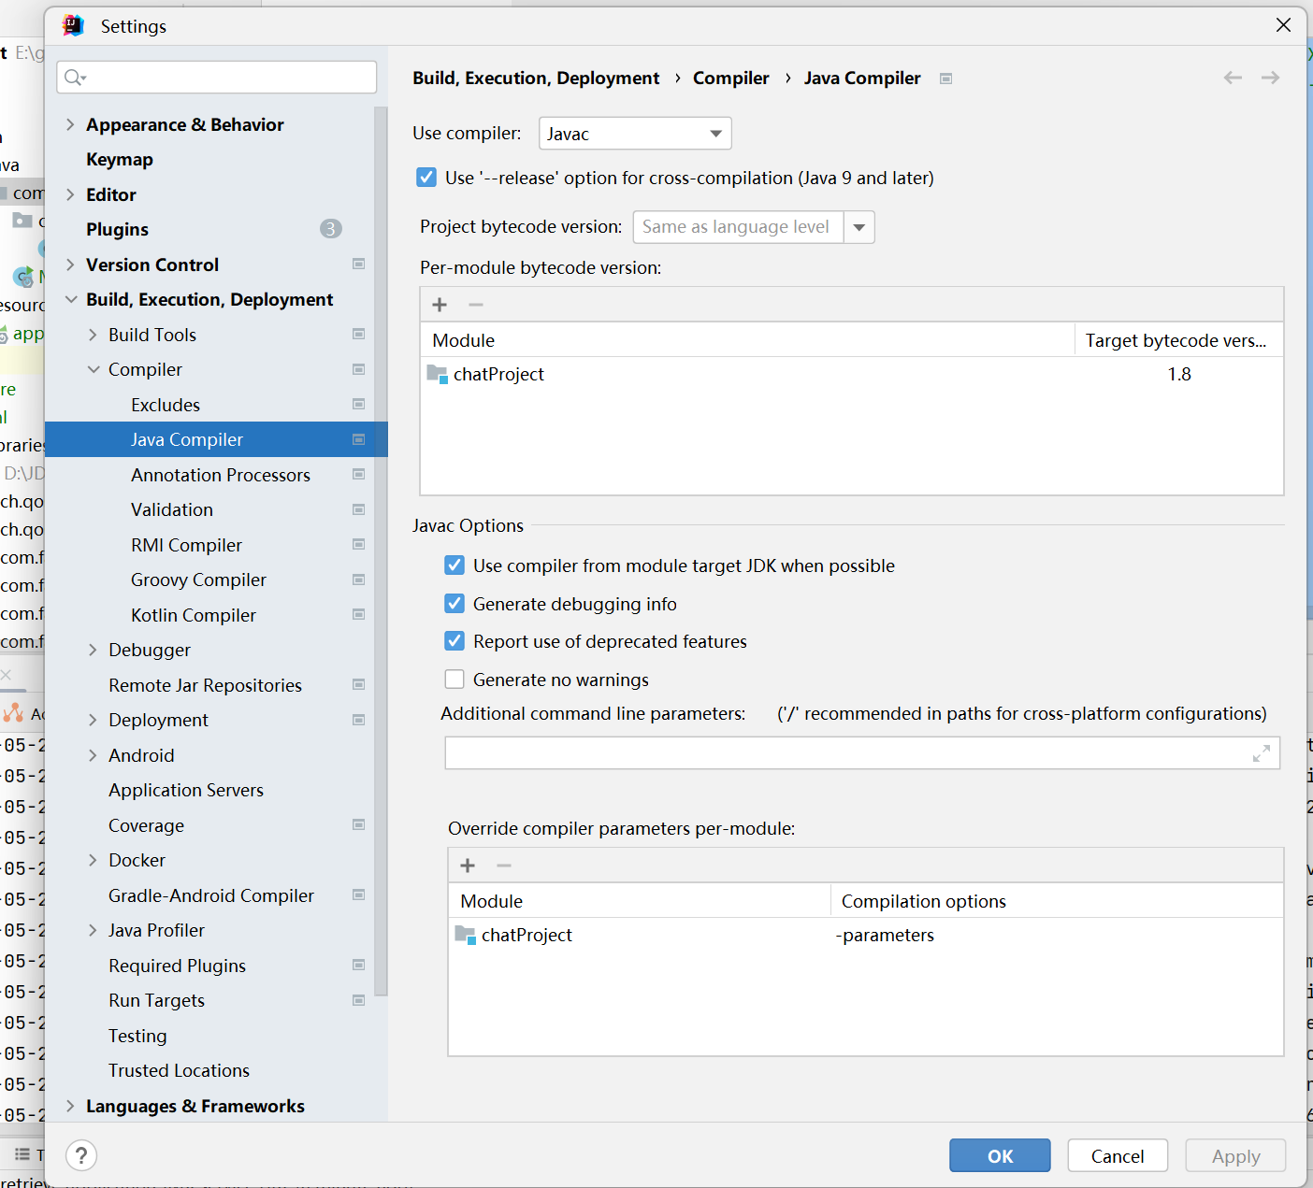Click the -parameters compilation options cell
This screenshot has height=1188, width=1313.
tap(1057, 935)
